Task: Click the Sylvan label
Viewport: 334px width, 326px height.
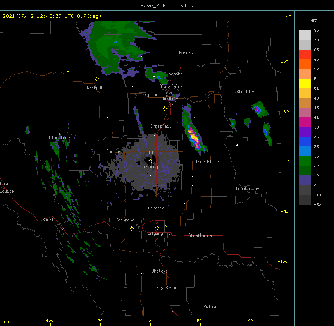Action: pos(151,95)
